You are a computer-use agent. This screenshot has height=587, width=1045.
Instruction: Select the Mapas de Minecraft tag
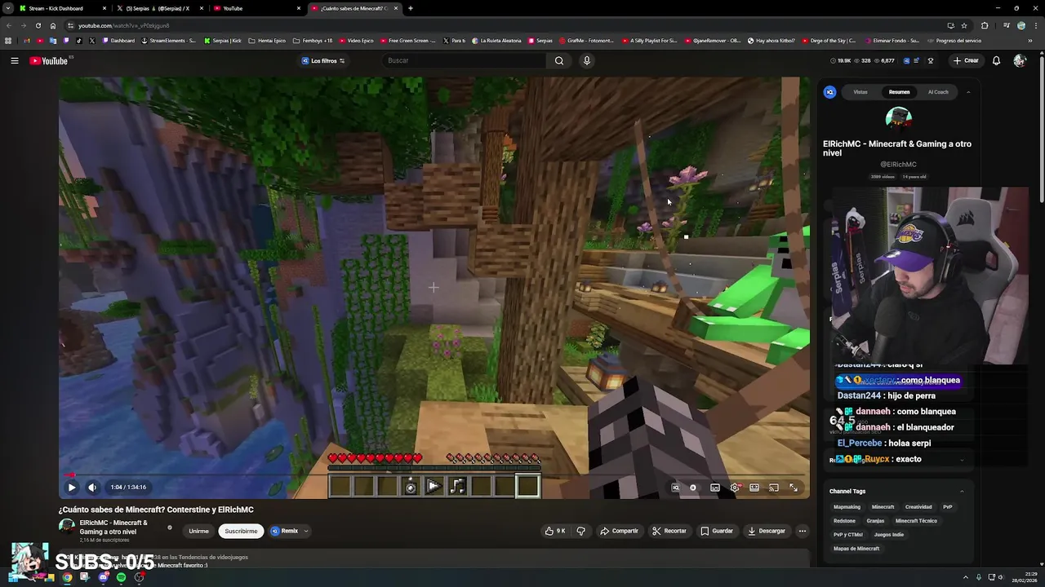(856, 549)
